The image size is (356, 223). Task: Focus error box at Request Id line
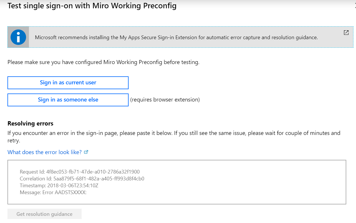pos(80,172)
